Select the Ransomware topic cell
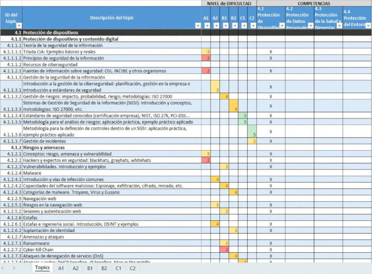Image resolution: width=372 pixels, height=274 pixels. coord(111,243)
